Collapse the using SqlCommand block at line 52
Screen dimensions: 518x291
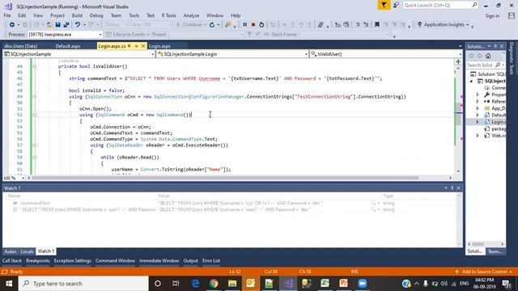click(34, 115)
